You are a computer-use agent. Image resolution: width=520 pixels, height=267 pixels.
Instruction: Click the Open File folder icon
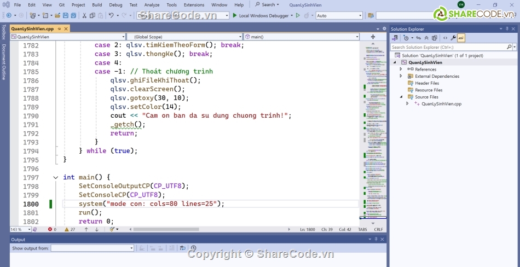[57, 15]
